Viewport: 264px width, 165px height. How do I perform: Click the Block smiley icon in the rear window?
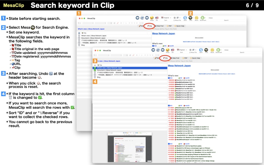coord(196,18)
